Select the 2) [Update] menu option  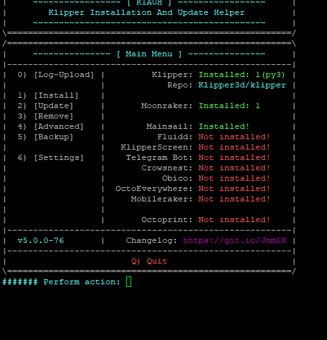(45, 106)
